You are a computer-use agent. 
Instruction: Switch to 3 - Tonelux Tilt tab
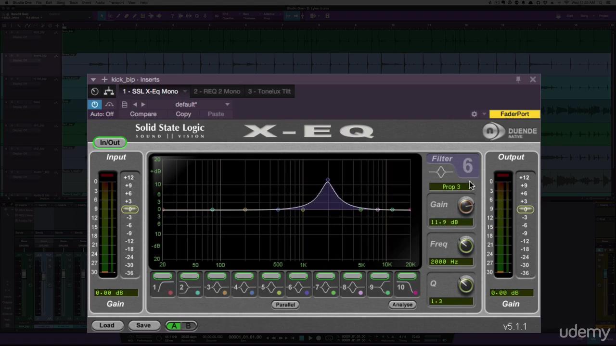(269, 91)
